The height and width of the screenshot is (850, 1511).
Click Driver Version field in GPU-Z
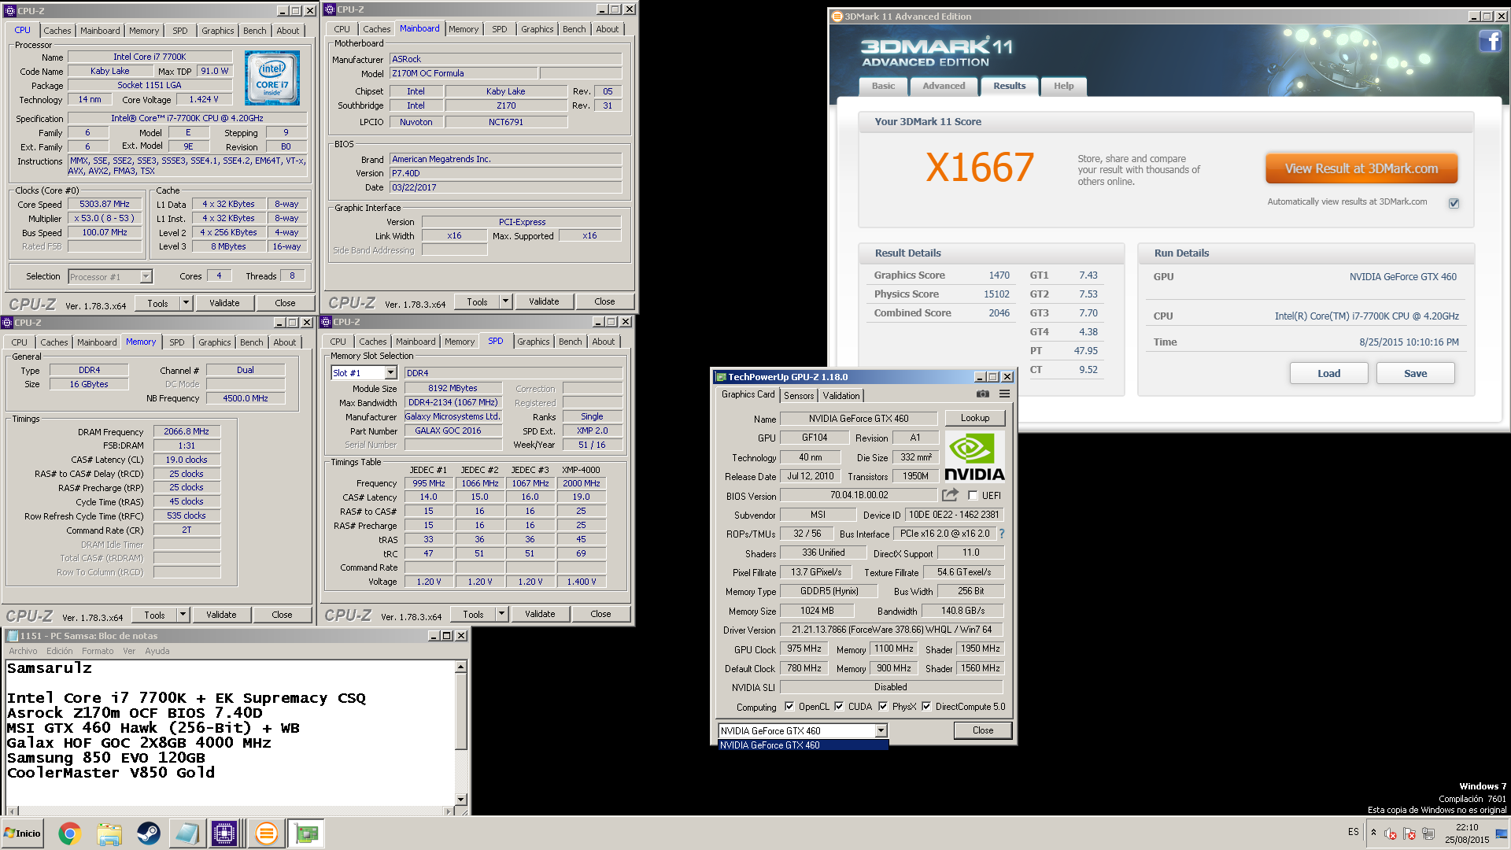892,630
